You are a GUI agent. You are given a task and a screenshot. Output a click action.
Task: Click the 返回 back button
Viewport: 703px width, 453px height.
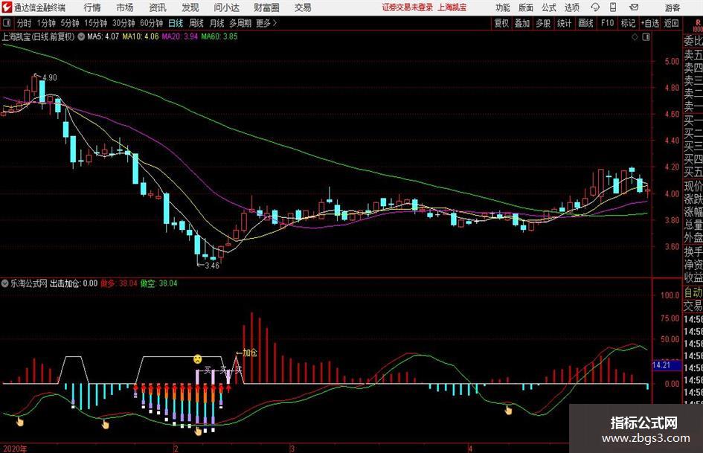(x=671, y=23)
